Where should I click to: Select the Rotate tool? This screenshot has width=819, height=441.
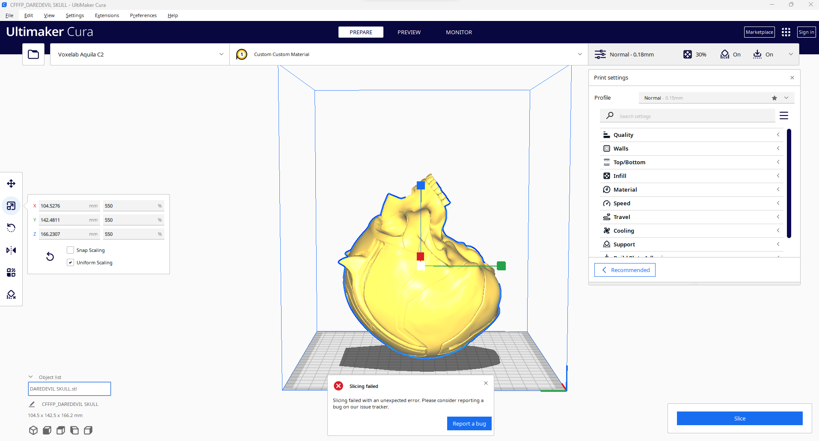(11, 228)
